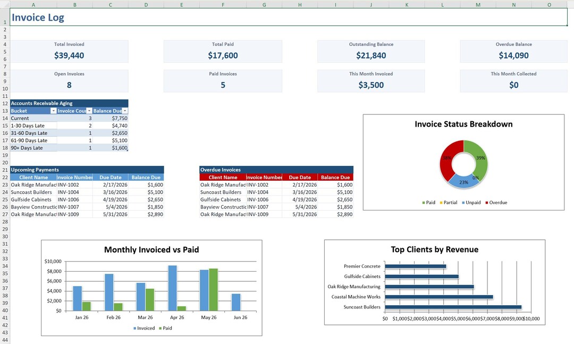Click the Premier Concrete revenue bar

[416, 266]
